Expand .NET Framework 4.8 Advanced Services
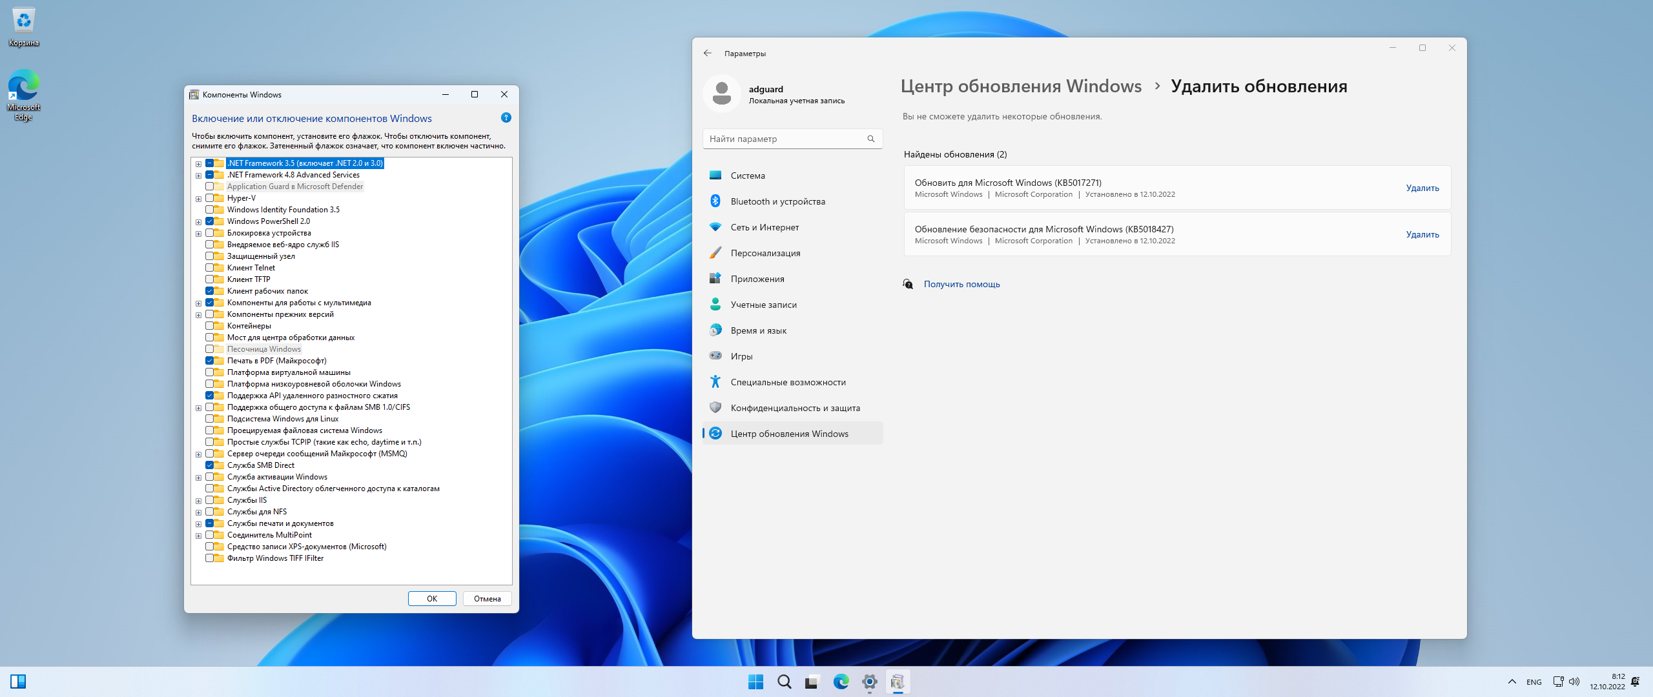Viewport: 1653px width, 697px height. [198, 176]
